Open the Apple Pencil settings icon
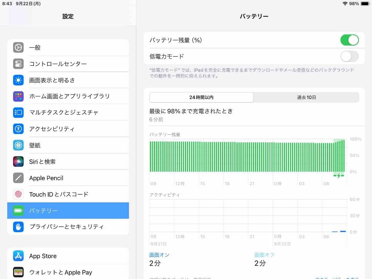This screenshot has height=279, width=372. point(18,178)
